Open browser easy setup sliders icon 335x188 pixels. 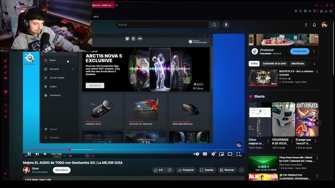tap(331, 11)
